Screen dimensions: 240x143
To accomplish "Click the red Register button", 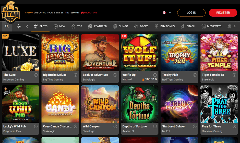I will pos(223,13).
